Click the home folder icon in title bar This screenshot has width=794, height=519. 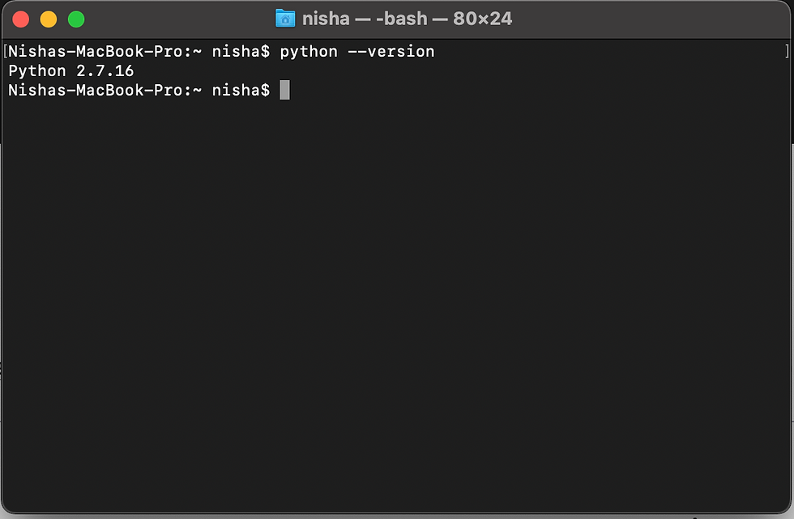pos(285,19)
